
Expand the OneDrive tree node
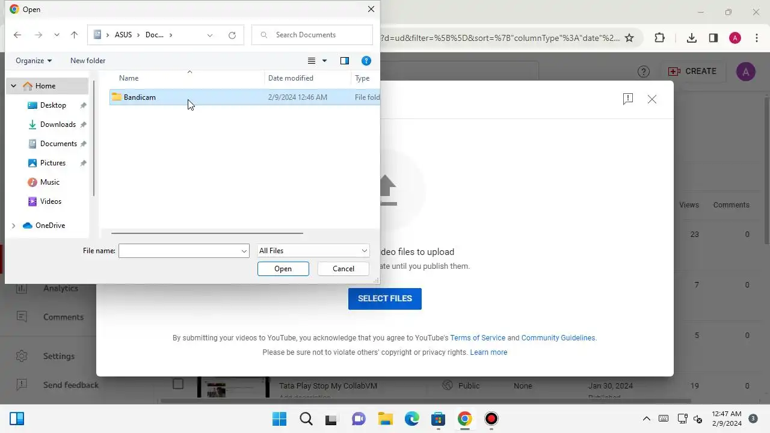tap(13, 226)
